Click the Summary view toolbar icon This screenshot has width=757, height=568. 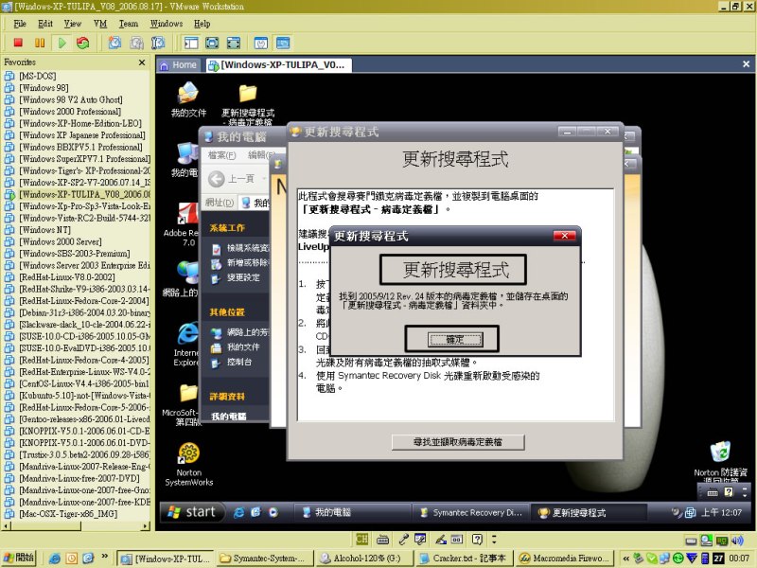(261, 43)
